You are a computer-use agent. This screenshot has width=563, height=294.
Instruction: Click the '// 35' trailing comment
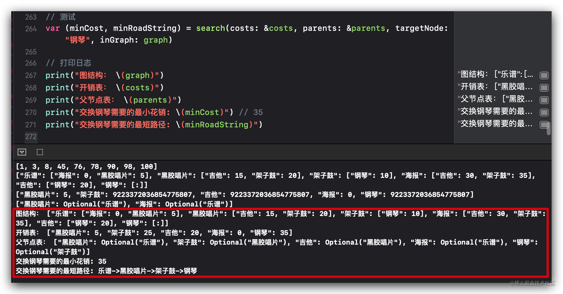click(251, 112)
